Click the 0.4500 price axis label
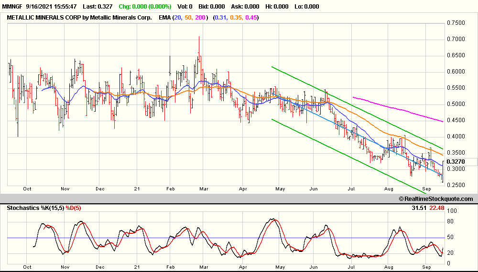 [x=455, y=120]
